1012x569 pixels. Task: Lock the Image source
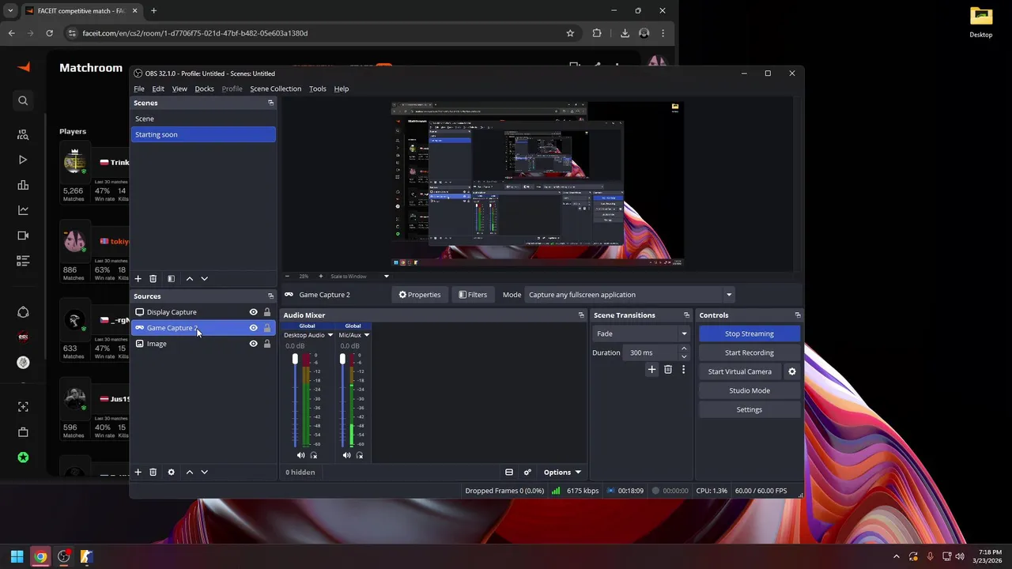267,344
